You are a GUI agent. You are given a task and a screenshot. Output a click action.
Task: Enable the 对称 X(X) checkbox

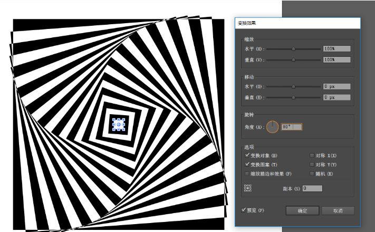tap(312, 156)
